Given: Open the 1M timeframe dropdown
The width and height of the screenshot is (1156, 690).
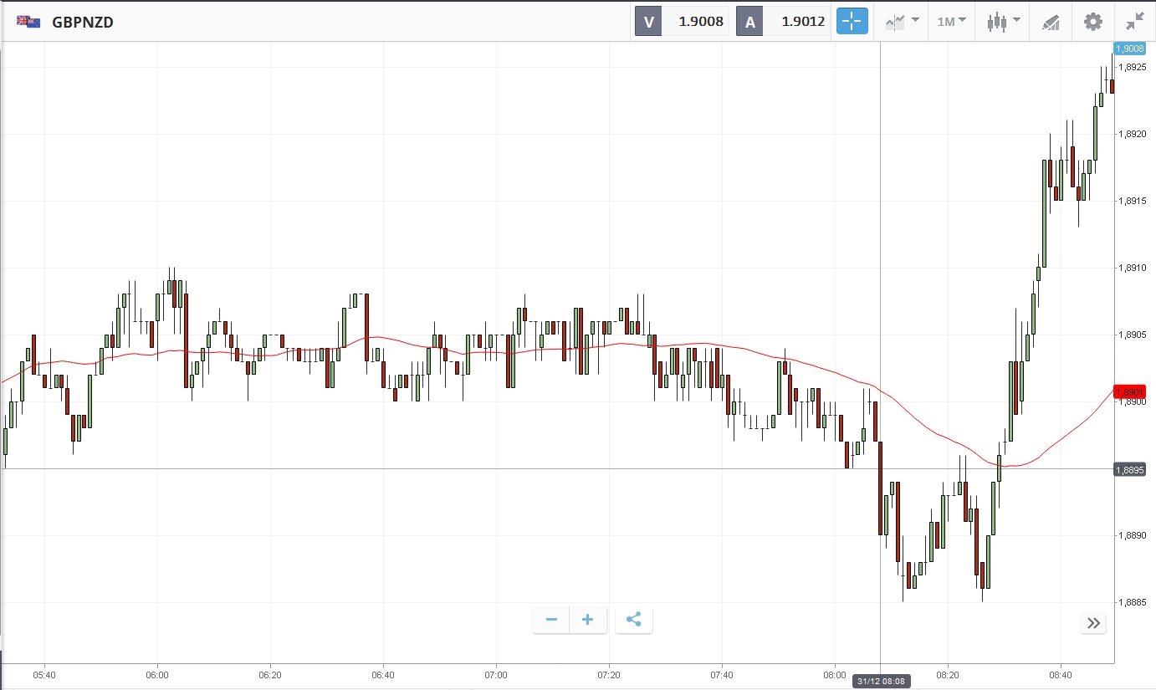Looking at the screenshot, I should pos(951,22).
